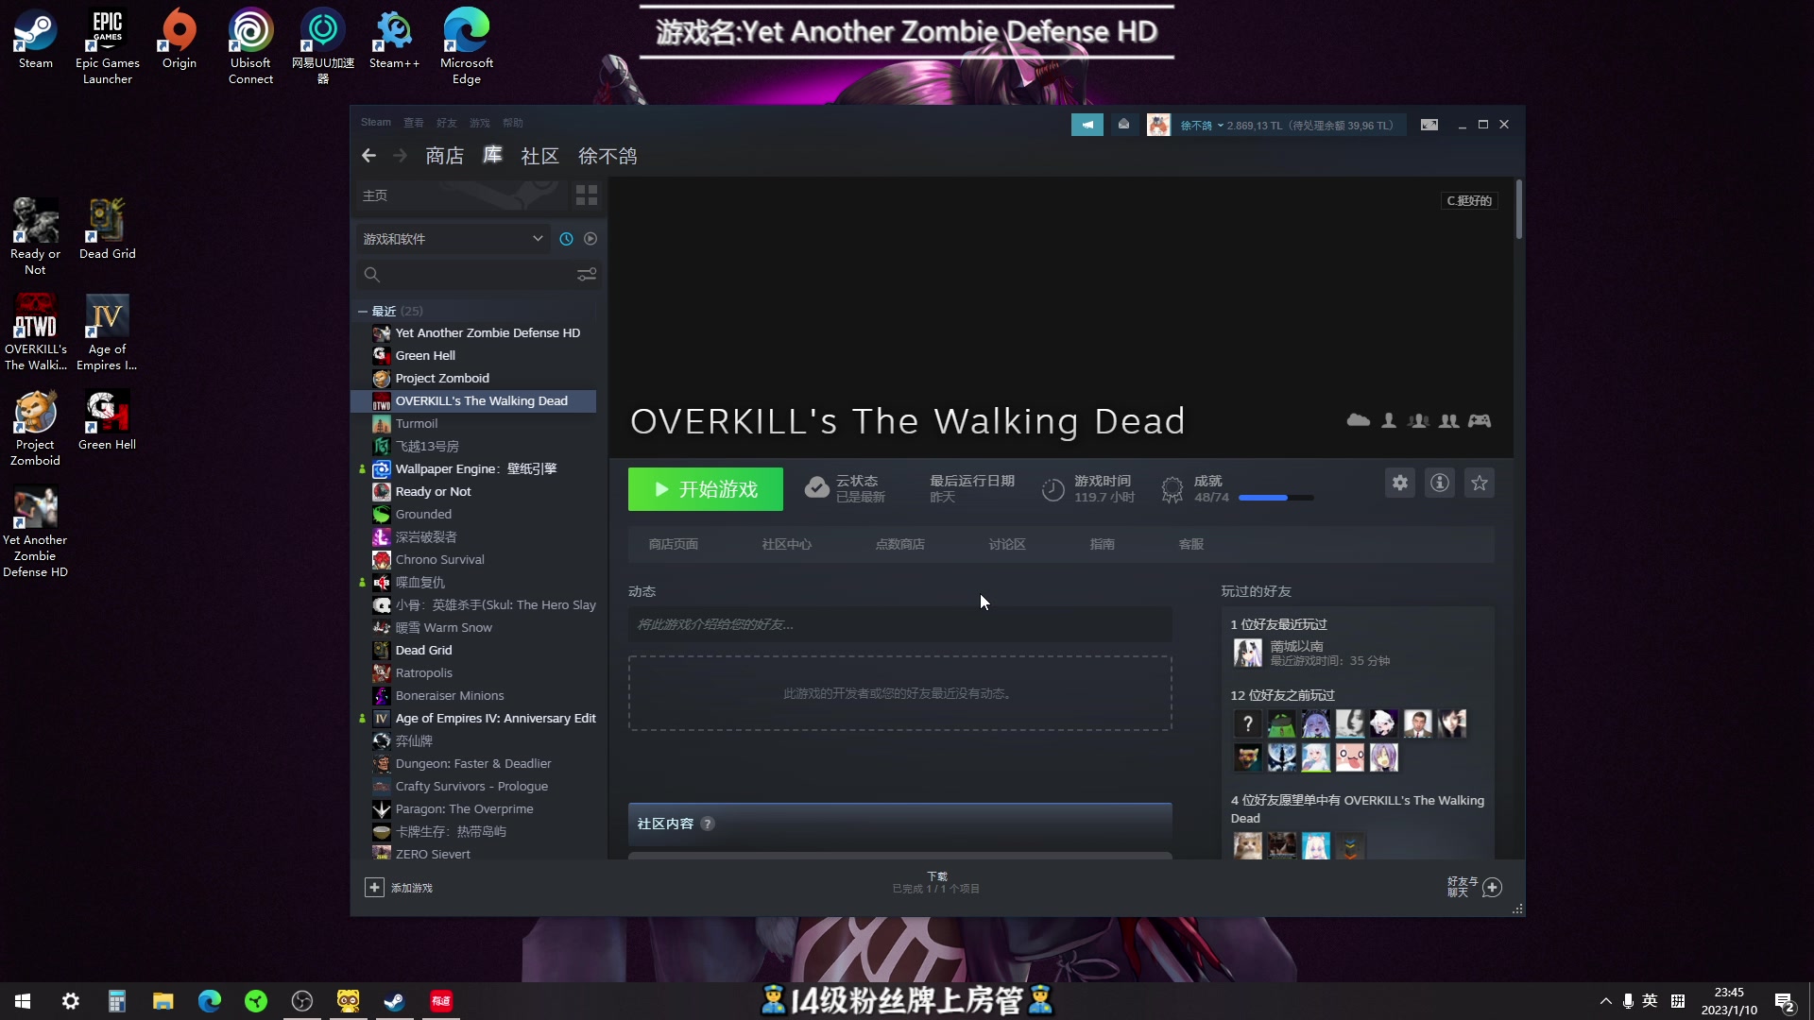Open Microsoft Edge desktop shortcut
This screenshot has height=1020, width=1814.
click(466, 46)
